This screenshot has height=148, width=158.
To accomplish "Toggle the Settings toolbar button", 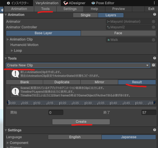I will (70, 9).
